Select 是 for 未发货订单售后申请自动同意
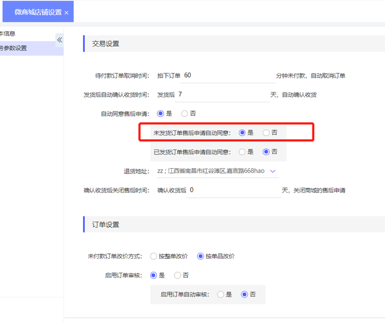 [x=242, y=132]
